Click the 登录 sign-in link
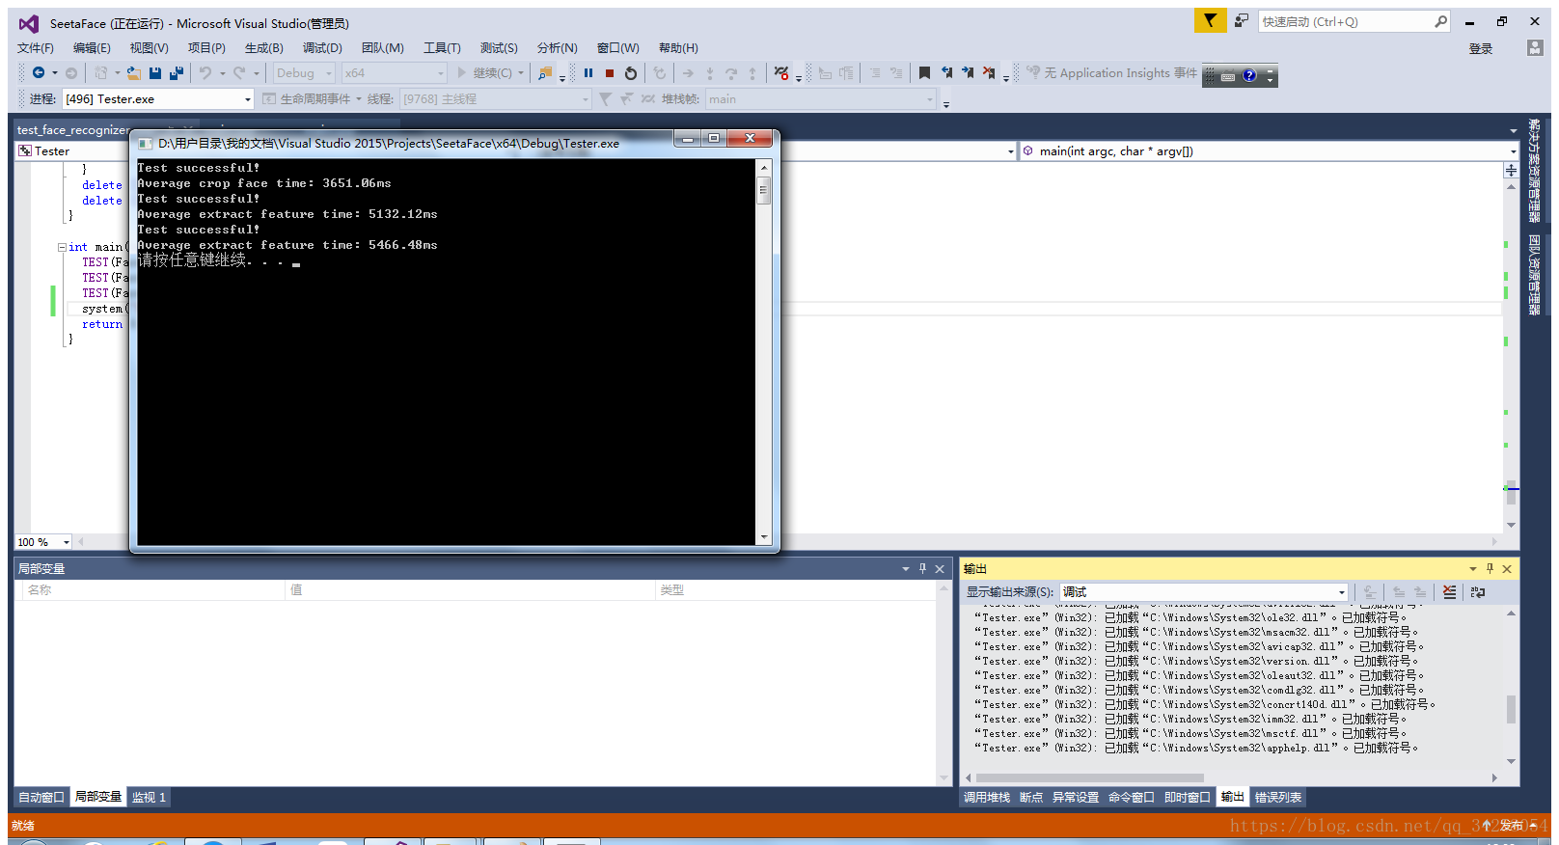1559x845 pixels. pos(1481,48)
